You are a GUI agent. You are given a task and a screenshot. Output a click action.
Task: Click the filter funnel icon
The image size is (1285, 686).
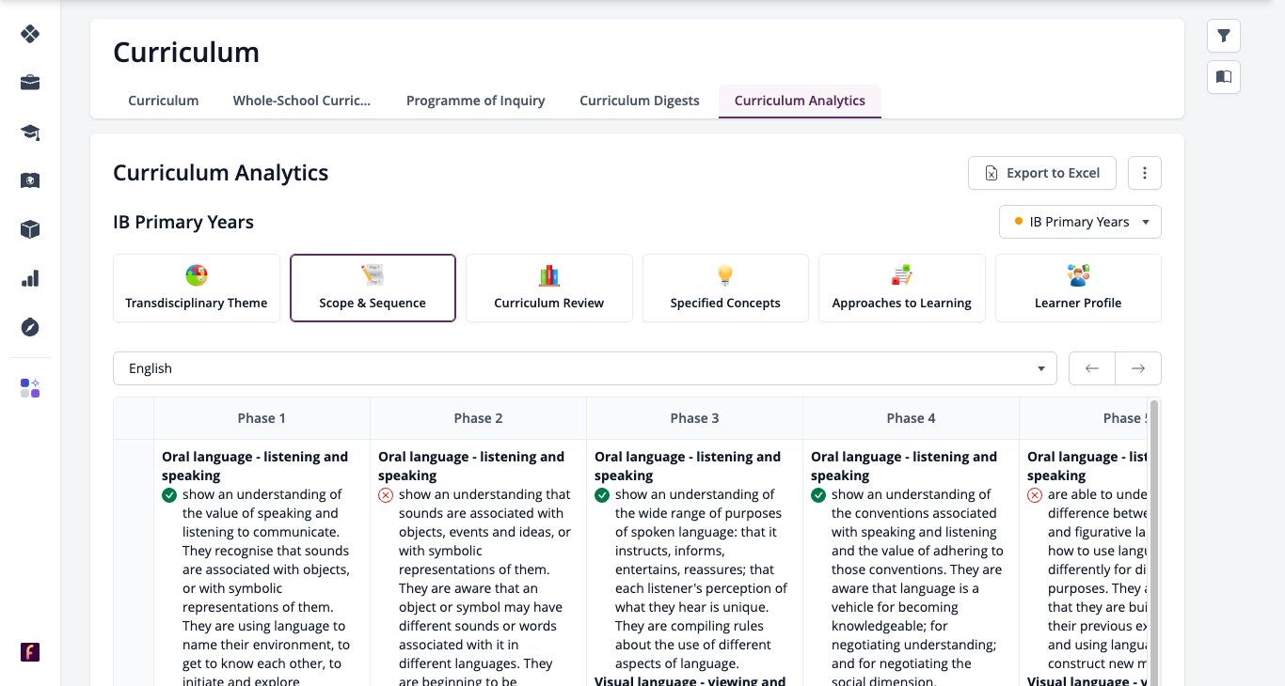(x=1224, y=36)
